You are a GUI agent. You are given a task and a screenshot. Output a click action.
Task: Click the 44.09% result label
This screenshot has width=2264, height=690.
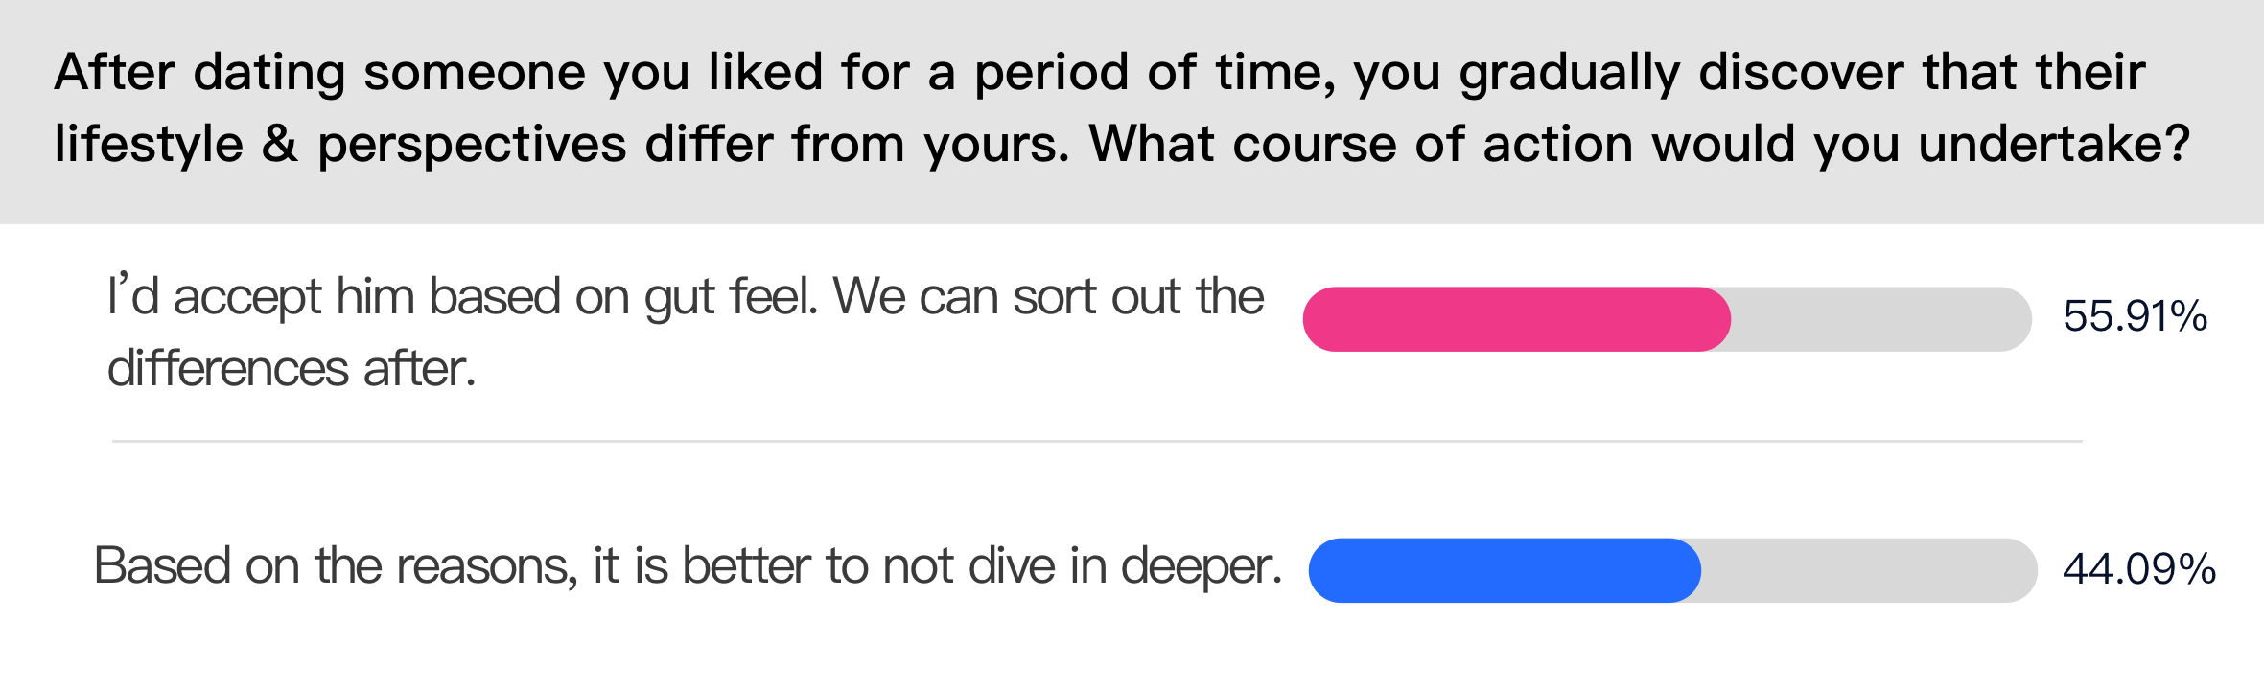(2138, 569)
